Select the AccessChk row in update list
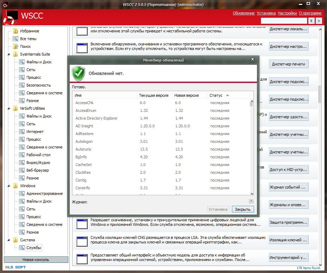327x273 pixels. point(161,103)
